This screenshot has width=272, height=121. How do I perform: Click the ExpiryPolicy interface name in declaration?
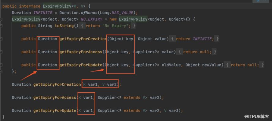[x=57, y=6]
